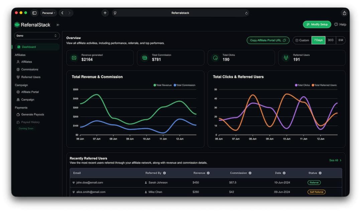Click info icon next to Referred By
This screenshot has height=219, width=361.
(x=164, y=173)
